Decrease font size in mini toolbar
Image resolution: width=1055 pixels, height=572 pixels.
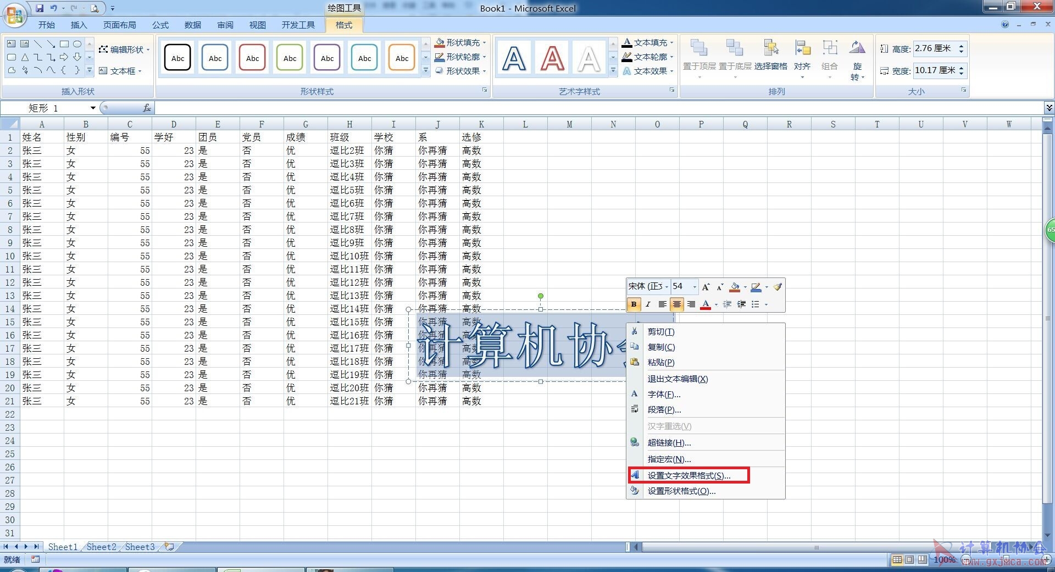coord(720,287)
